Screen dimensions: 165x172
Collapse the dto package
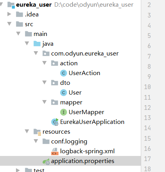(44, 82)
